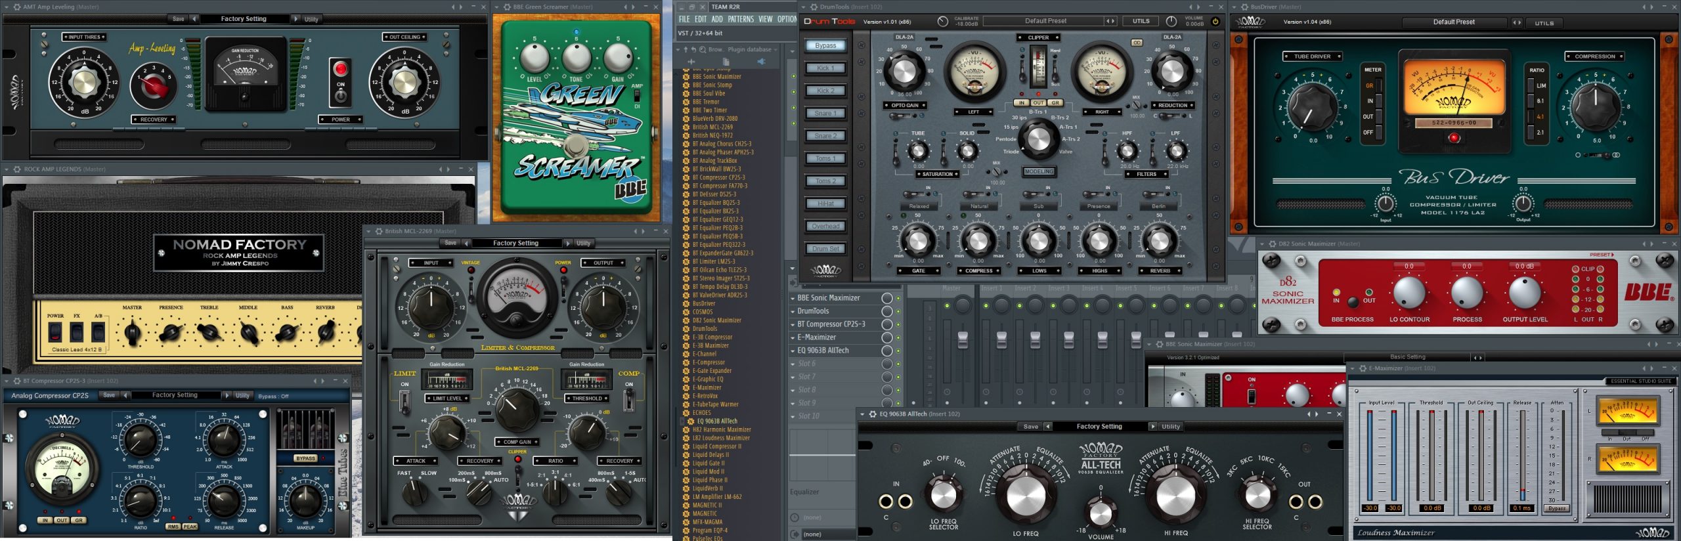Open BusDriver window gear settings
The width and height of the screenshot is (1681, 541).
1244,7
